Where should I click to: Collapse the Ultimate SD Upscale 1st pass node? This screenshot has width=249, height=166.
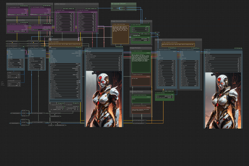(x=158, y=50)
